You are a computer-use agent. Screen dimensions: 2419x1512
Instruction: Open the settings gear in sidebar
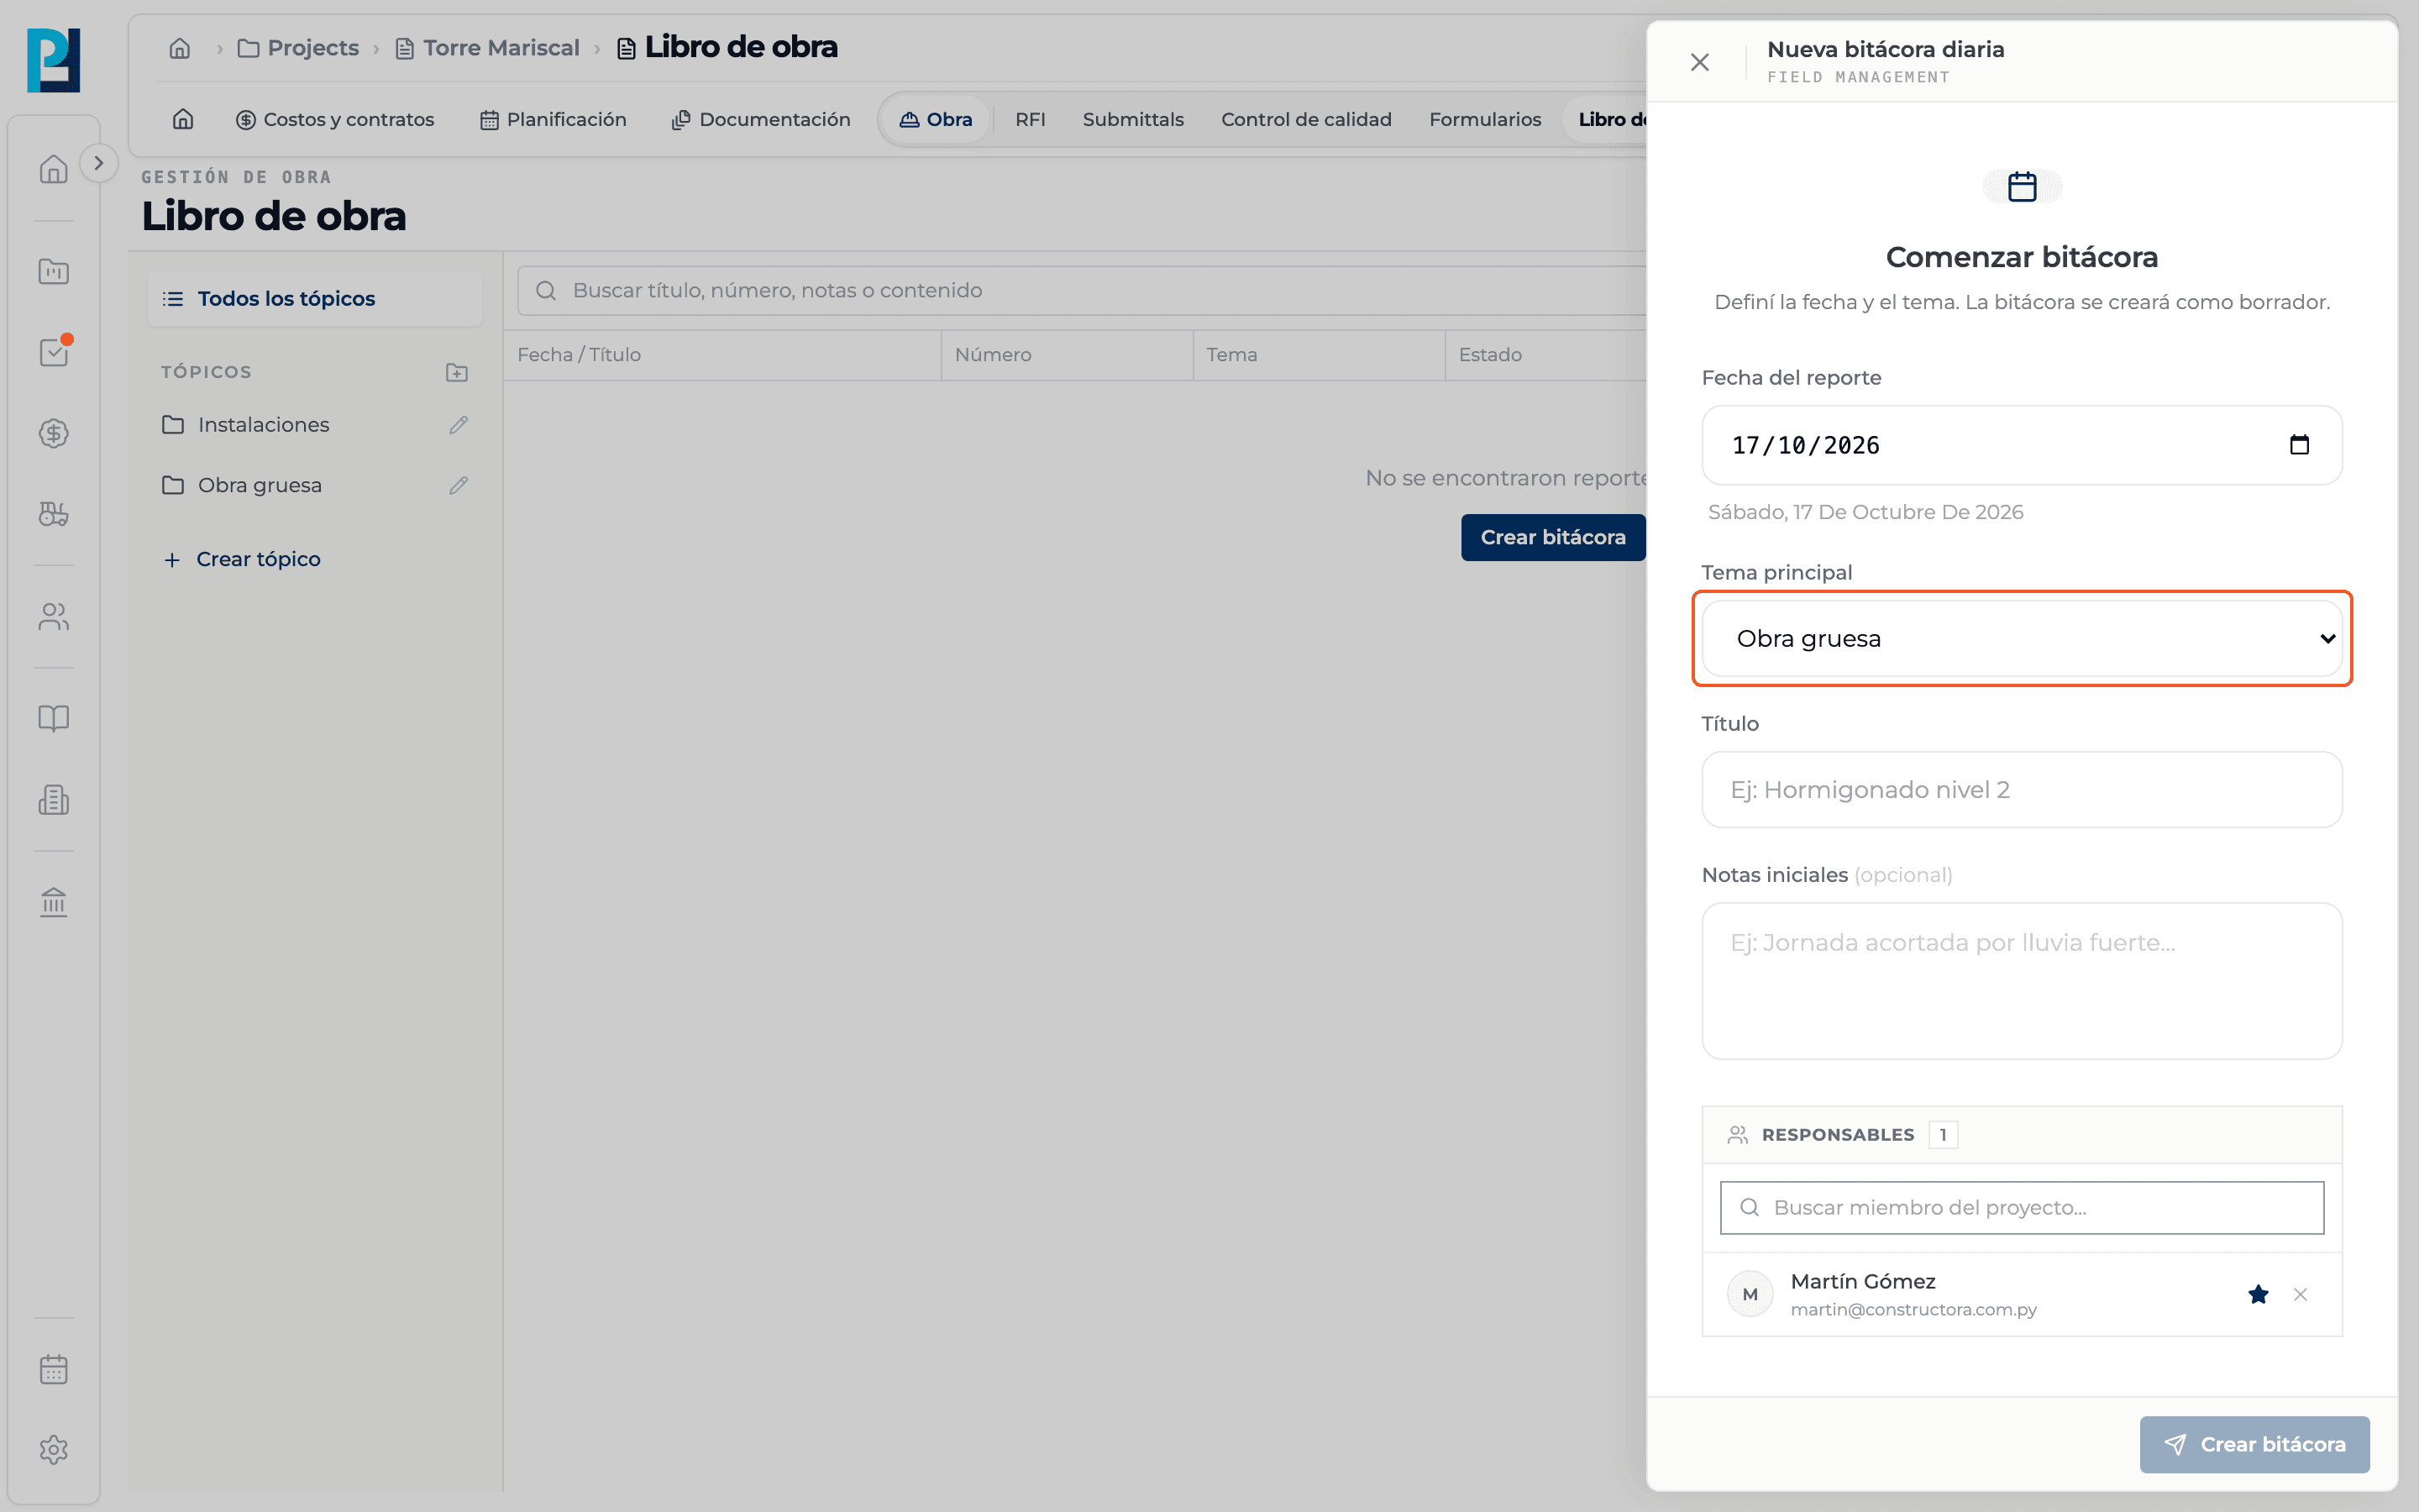[x=54, y=1449]
